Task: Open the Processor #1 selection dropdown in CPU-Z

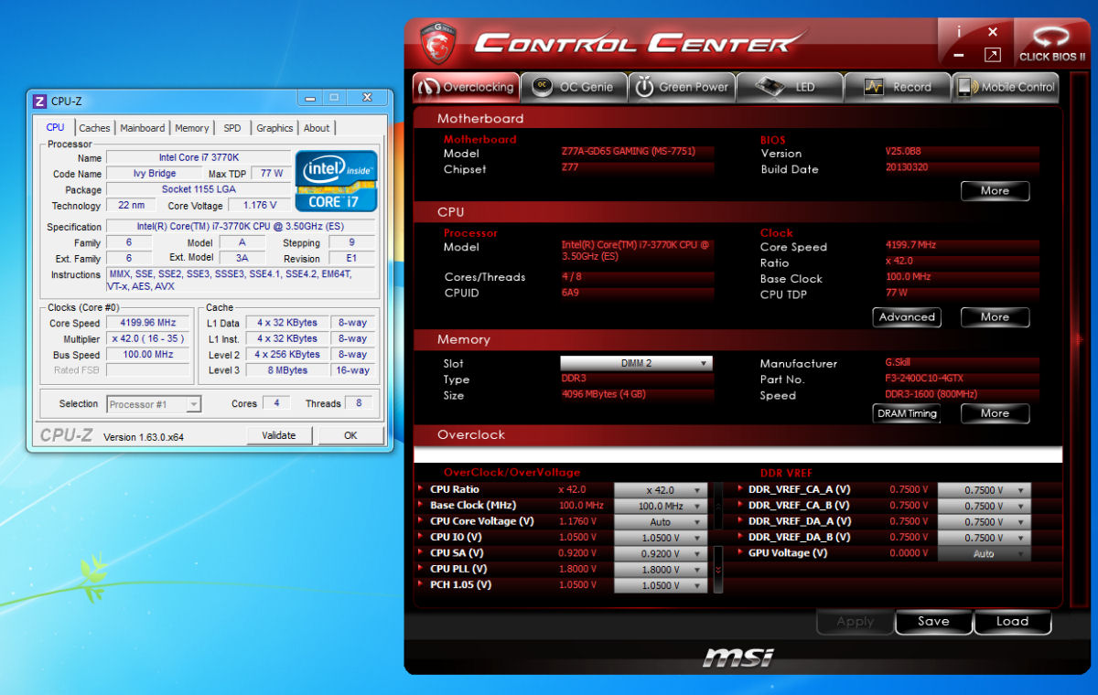Action: click(x=154, y=404)
